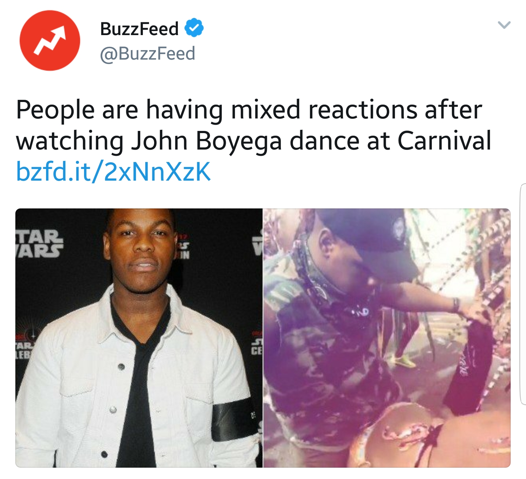526x479 pixels.
Task: Click the word Carnival in tweet
Action: (444, 141)
